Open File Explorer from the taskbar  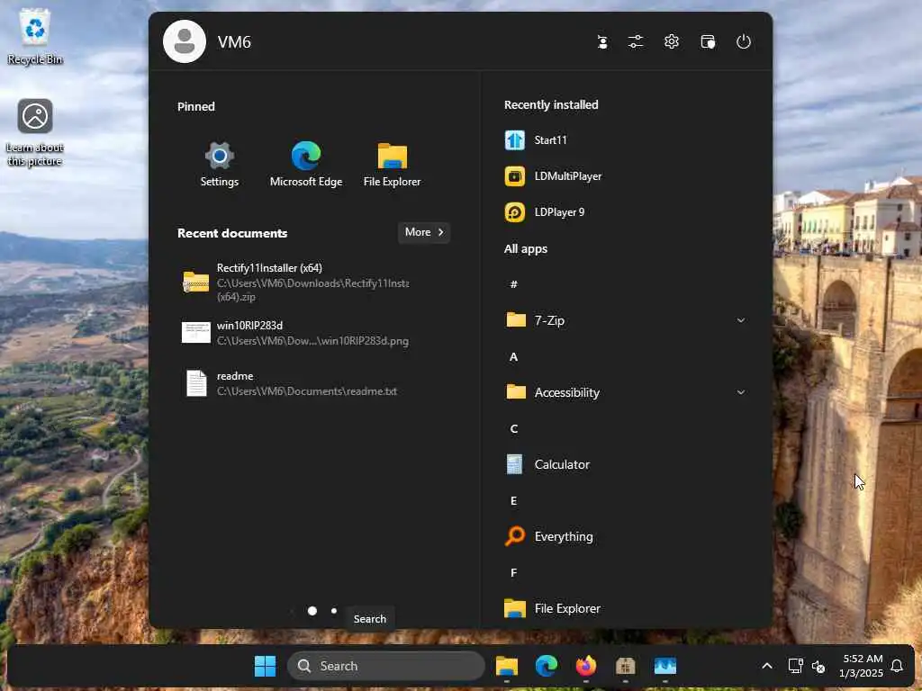pos(506,666)
